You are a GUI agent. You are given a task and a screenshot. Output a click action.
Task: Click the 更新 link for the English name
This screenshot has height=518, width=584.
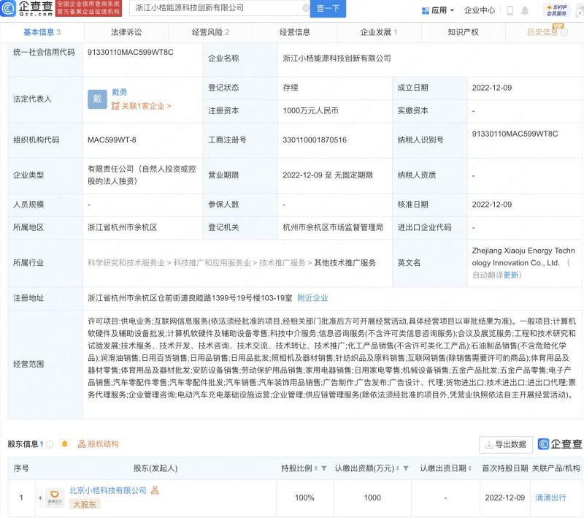pos(510,275)
